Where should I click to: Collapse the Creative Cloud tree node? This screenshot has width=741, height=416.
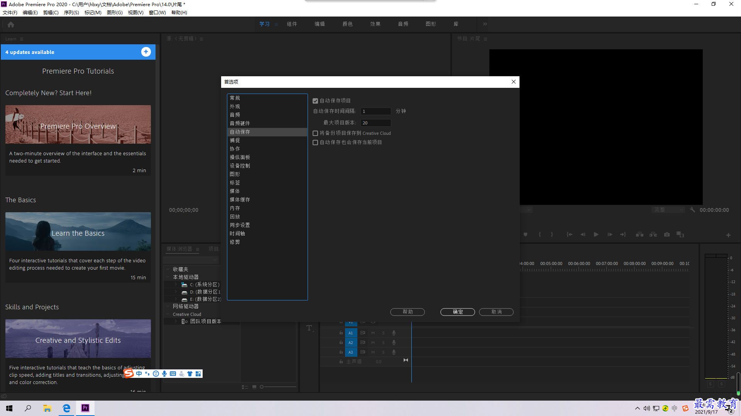click(168, 314)
